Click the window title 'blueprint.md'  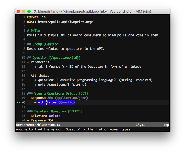[48, 11]
